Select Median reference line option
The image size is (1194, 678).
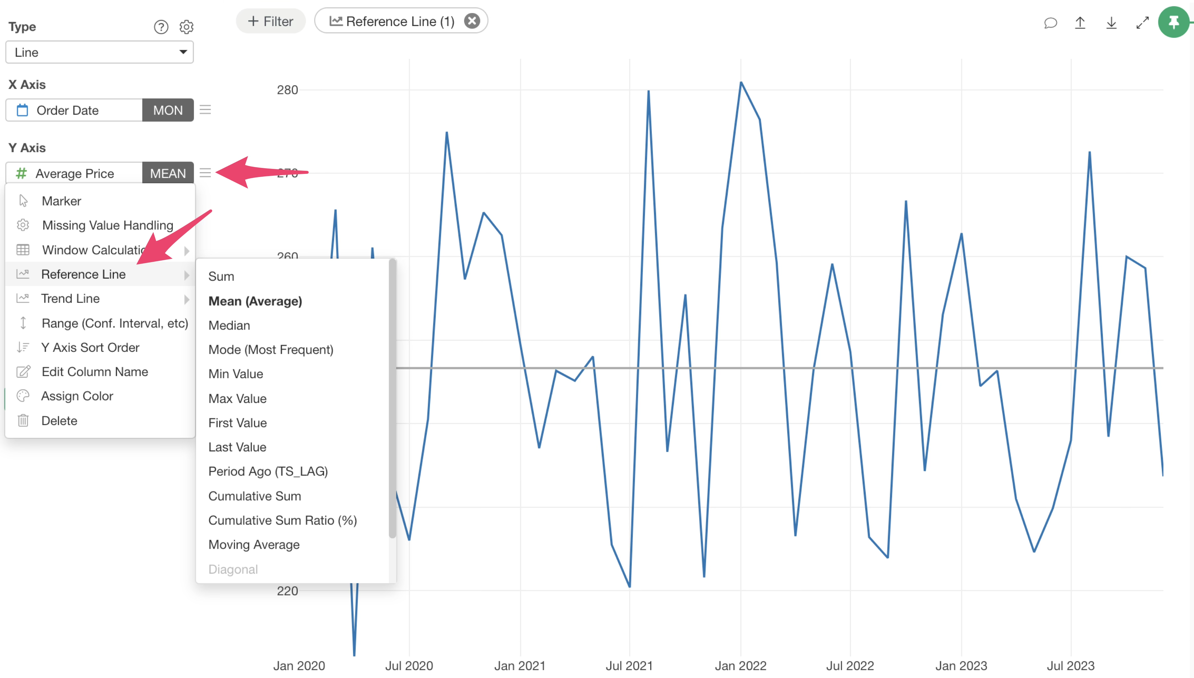(229, 326)
